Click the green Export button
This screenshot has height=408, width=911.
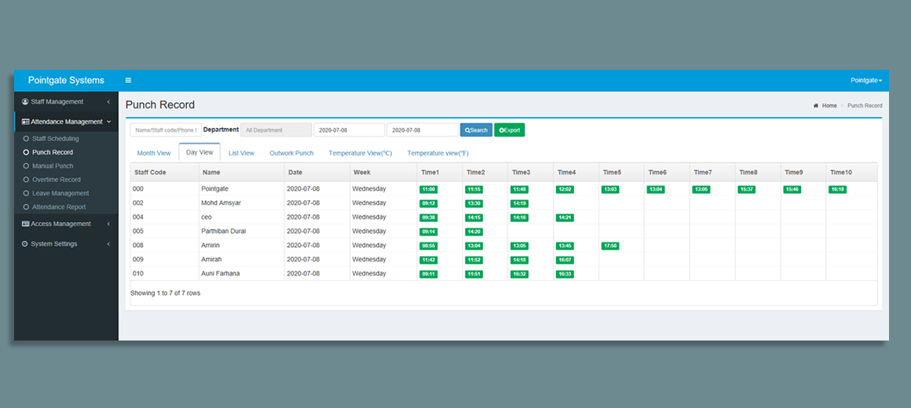[x=510, y=130]
